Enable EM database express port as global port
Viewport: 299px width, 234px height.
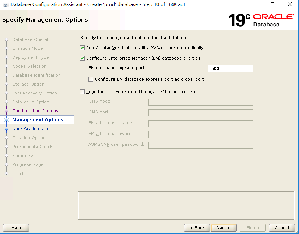point(91,79)
